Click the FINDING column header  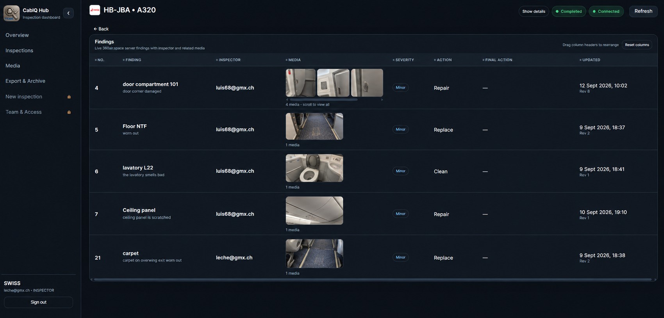point(132,60)
